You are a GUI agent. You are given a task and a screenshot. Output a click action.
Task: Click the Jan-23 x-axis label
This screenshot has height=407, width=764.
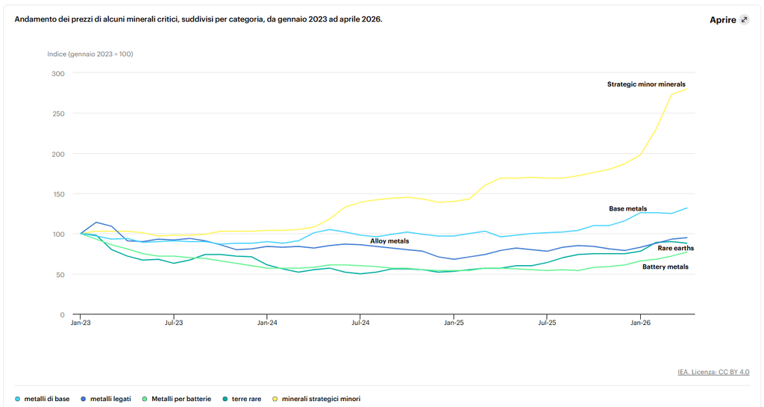(81, 323)
